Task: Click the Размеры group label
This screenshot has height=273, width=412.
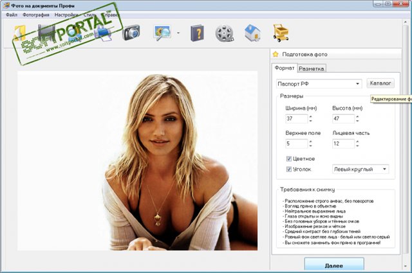Action: [x=292, y=96]
